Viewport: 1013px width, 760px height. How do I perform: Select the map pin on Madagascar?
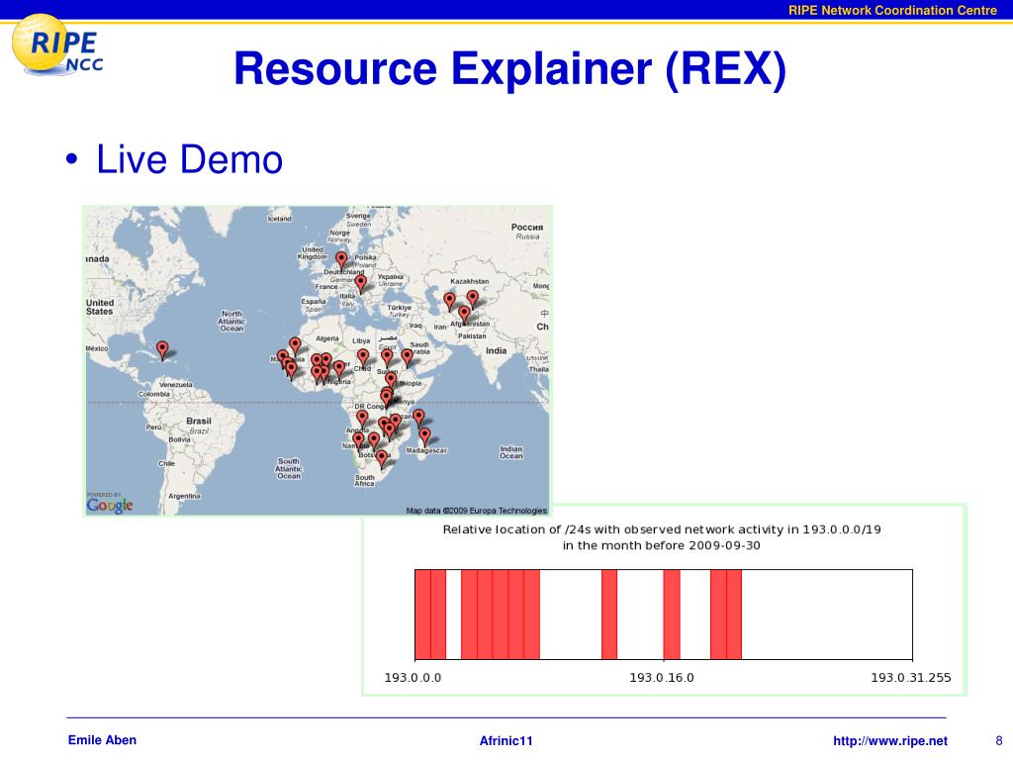[x=424, y=436]
